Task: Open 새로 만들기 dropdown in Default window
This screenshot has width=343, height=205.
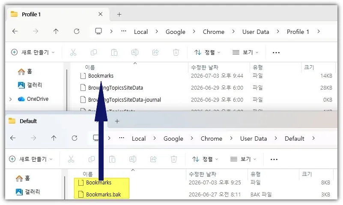Action: (31, 159)
